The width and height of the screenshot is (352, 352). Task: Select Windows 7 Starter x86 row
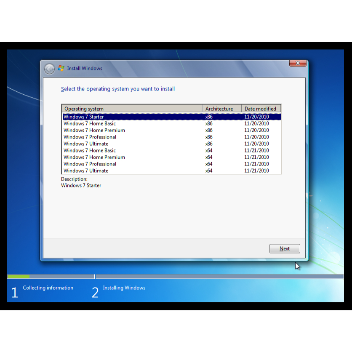(172, 117)
